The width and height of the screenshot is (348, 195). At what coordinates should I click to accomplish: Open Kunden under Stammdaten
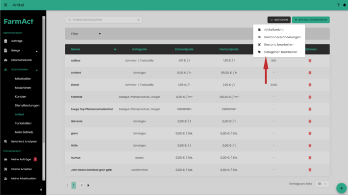[x=20, y=97]
